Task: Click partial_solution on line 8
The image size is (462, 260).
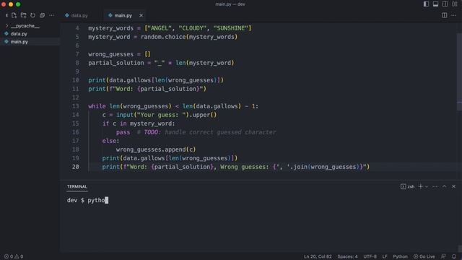Action: [116, 63]
